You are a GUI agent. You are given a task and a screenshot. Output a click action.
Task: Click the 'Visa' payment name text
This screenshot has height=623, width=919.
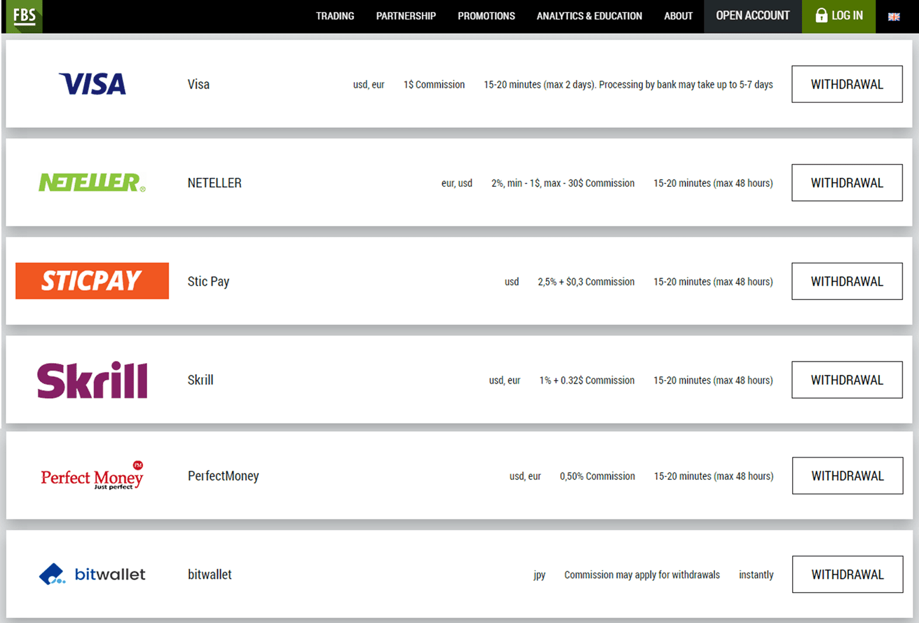(x=199, y=84)
